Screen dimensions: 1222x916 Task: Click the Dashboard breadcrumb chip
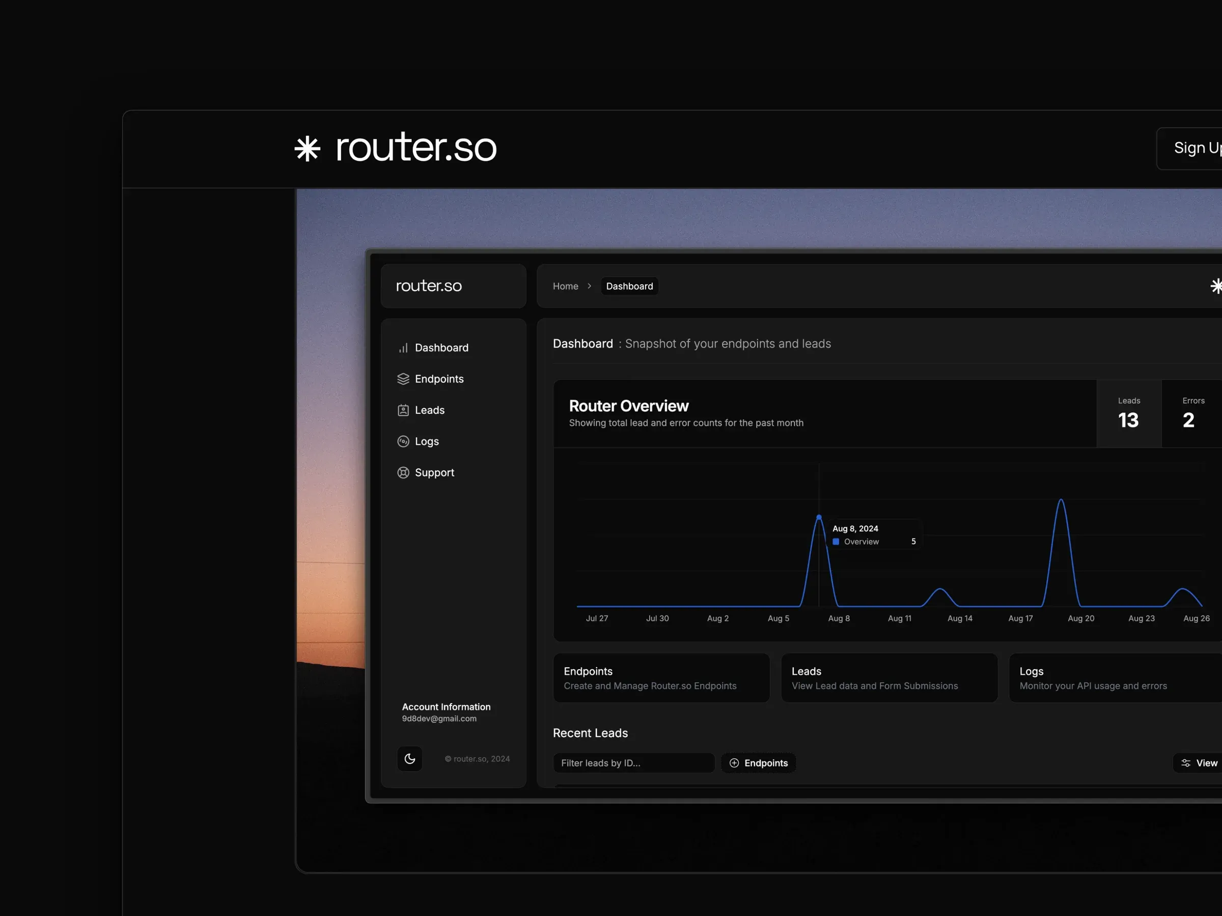point(629,286)
